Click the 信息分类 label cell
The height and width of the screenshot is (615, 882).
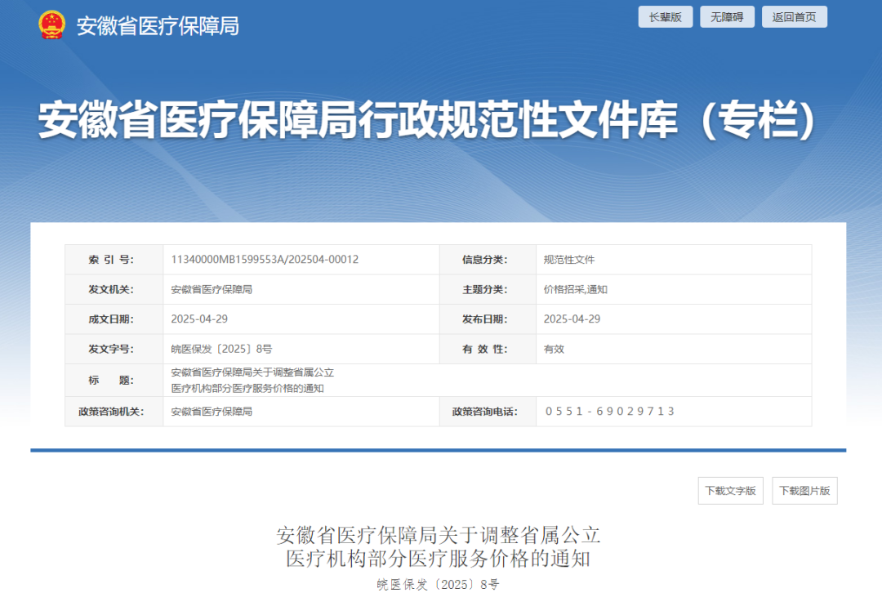coord(488,260)
